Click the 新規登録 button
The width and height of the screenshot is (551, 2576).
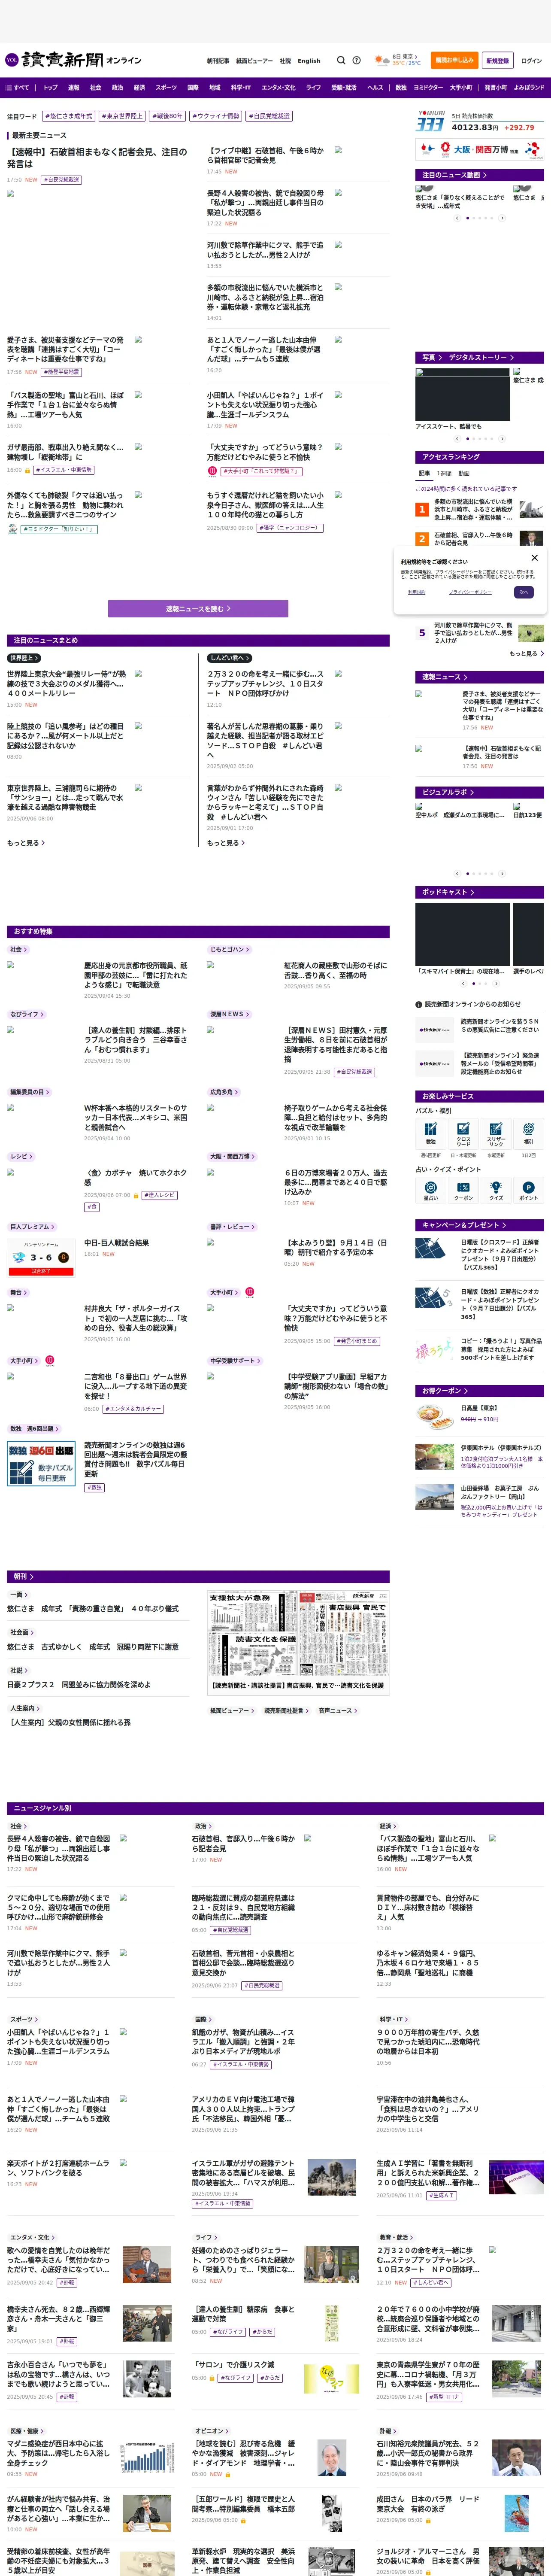point(497,60)
